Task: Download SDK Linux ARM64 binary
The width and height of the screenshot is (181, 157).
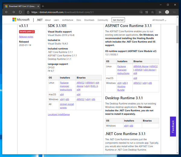Action: pos(90,83)
